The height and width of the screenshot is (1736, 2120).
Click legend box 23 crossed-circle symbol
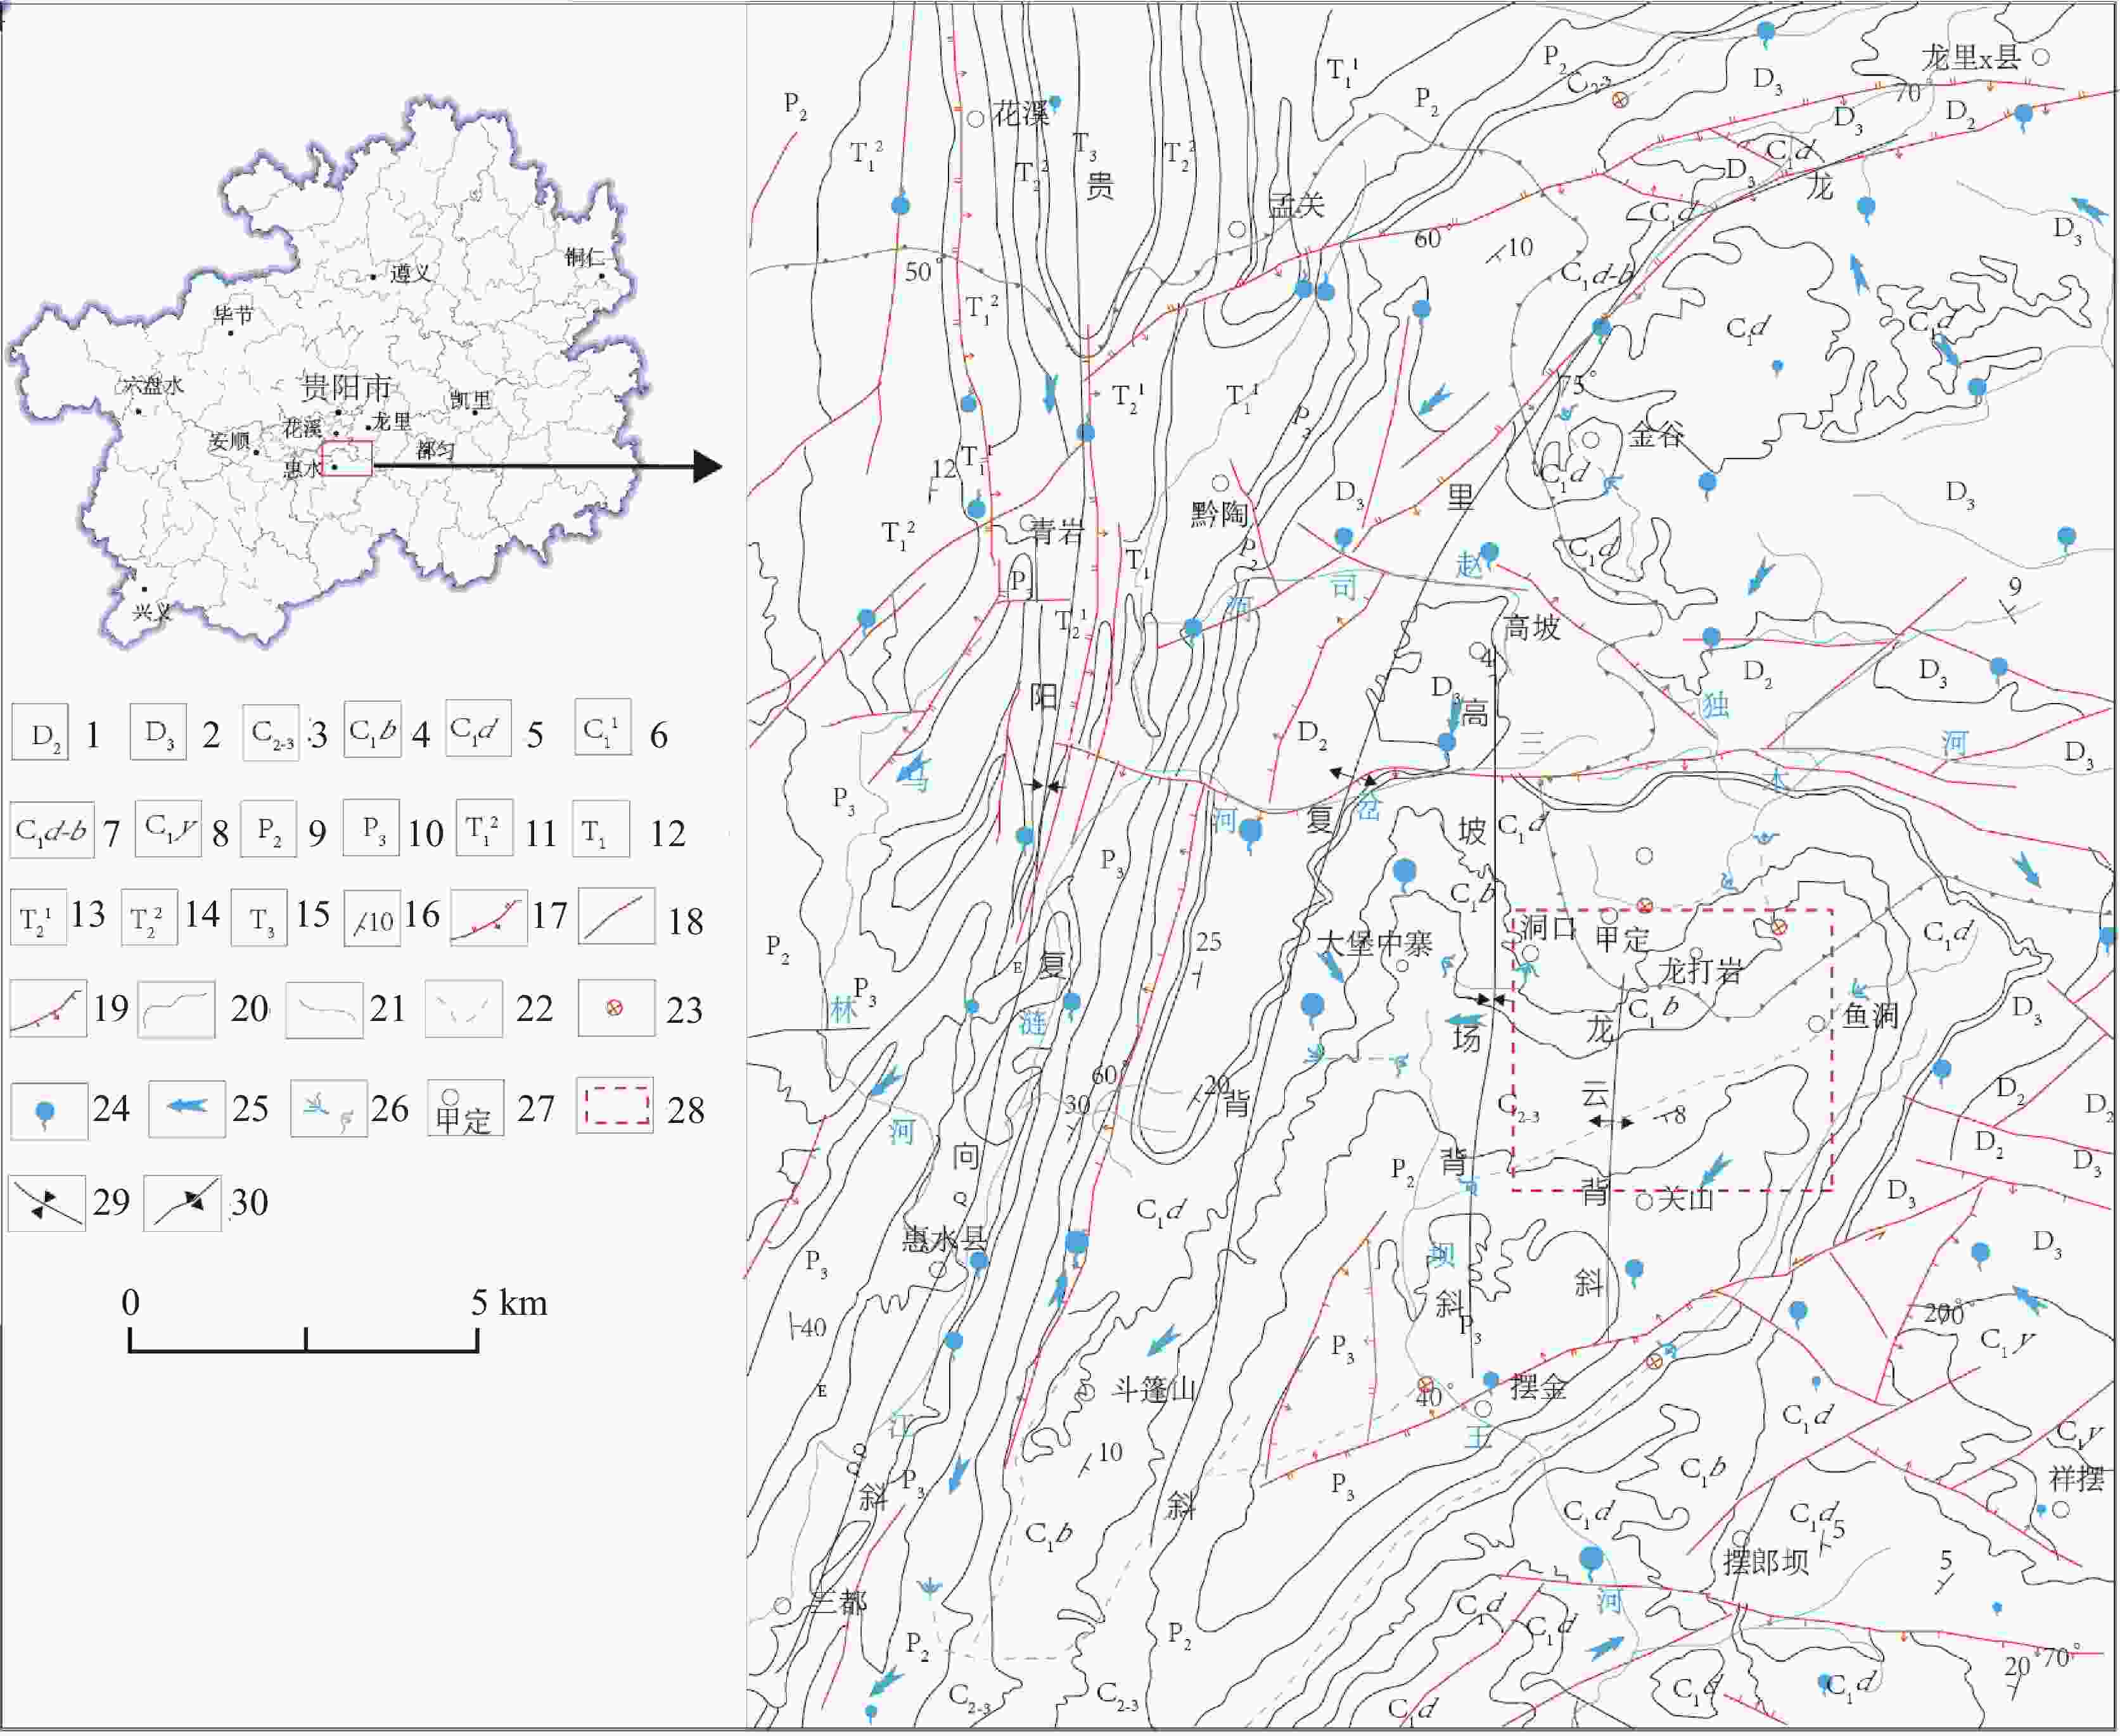[x=615, y=1008]
